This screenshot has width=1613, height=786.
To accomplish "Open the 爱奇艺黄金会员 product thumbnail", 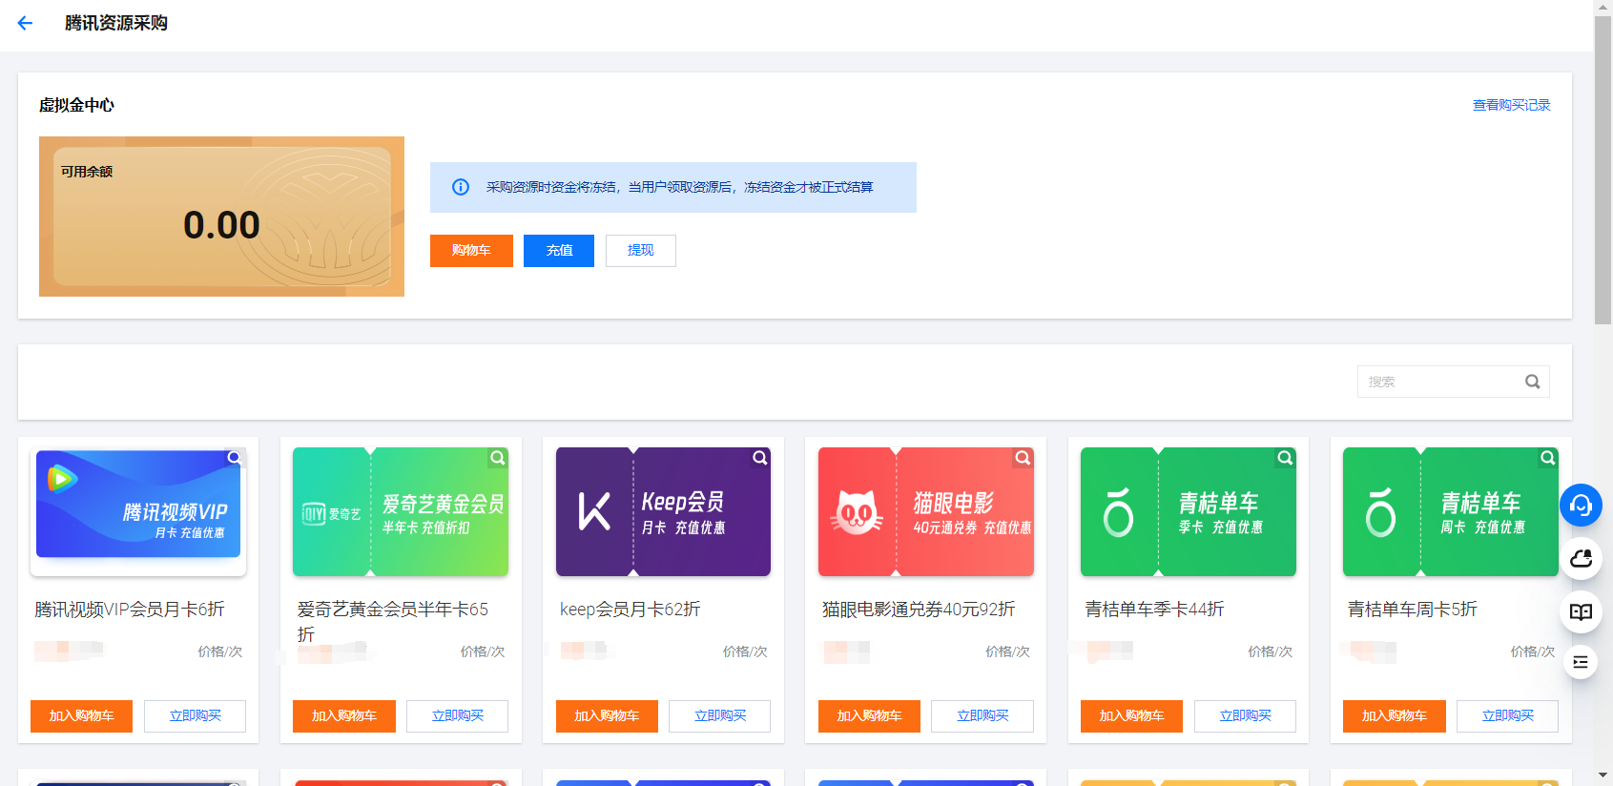I will click(401, 512).
